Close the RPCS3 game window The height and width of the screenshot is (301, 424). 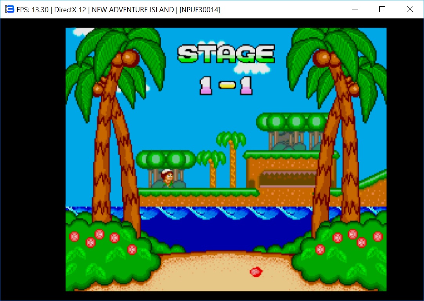click(x=410, y=9)
